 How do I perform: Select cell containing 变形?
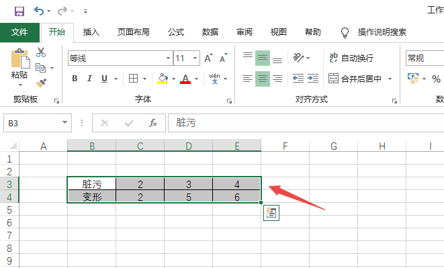pos(92,196)
